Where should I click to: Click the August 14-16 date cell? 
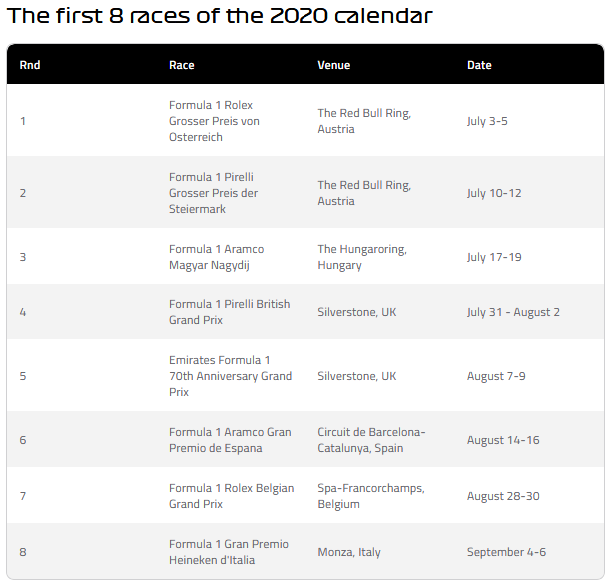(x=503, y=440)
